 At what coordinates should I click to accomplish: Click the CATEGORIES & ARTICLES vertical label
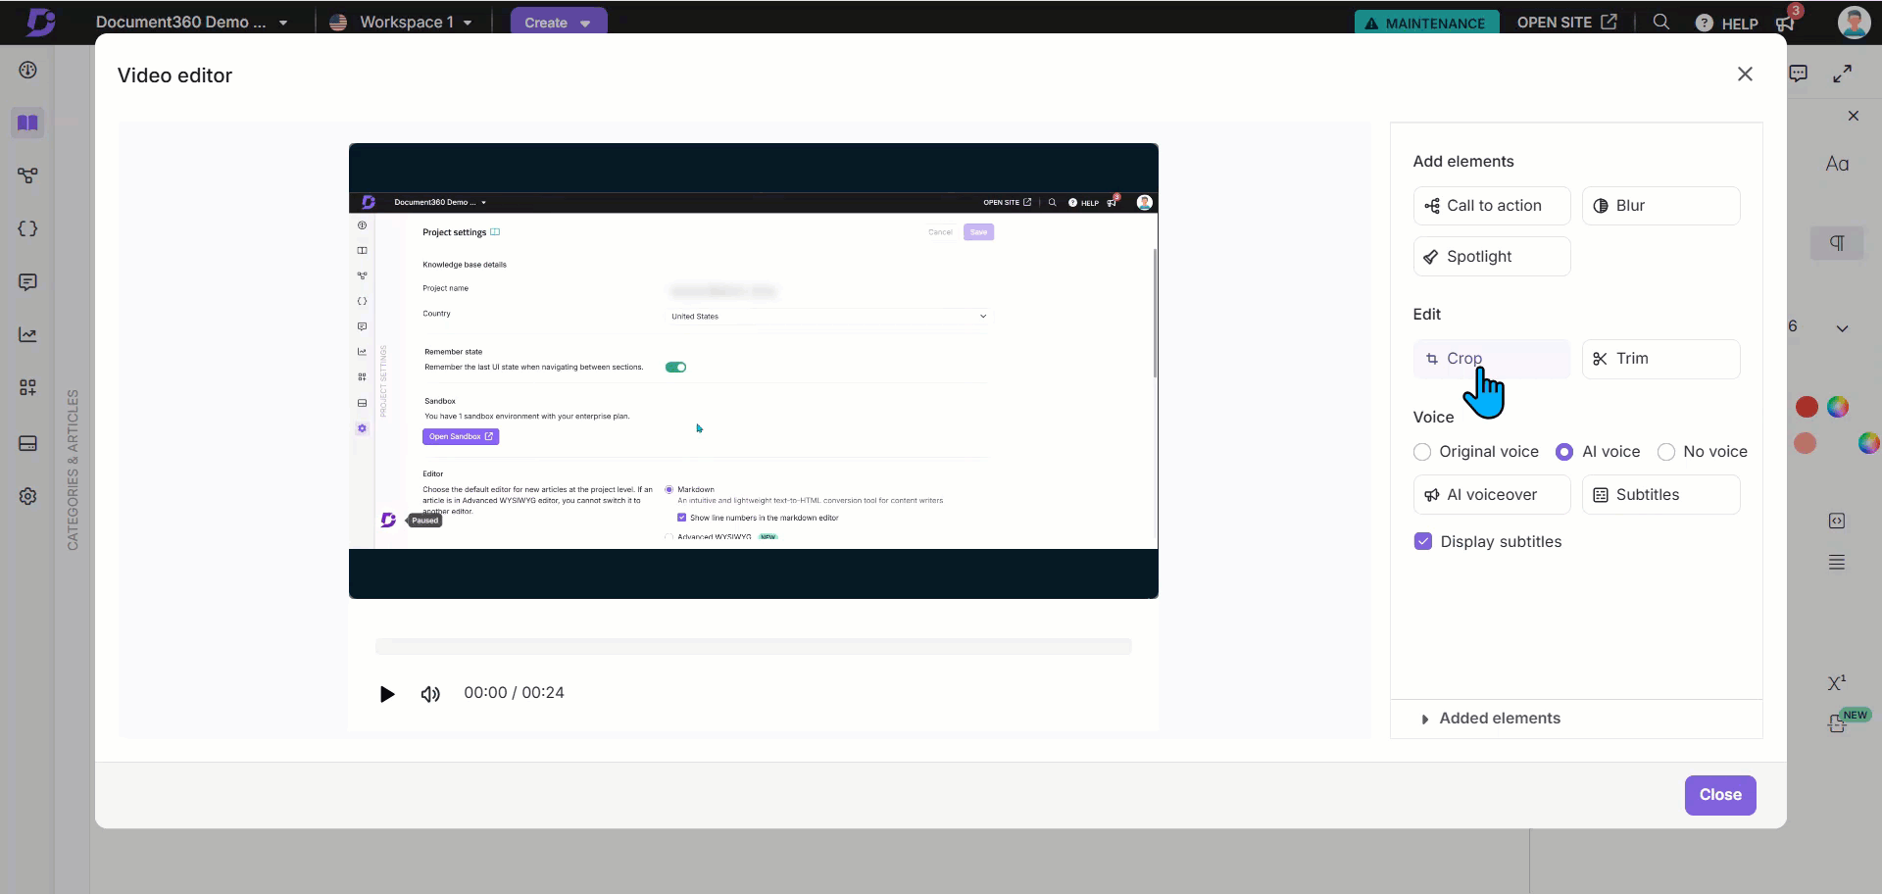(x=73, y=470)
